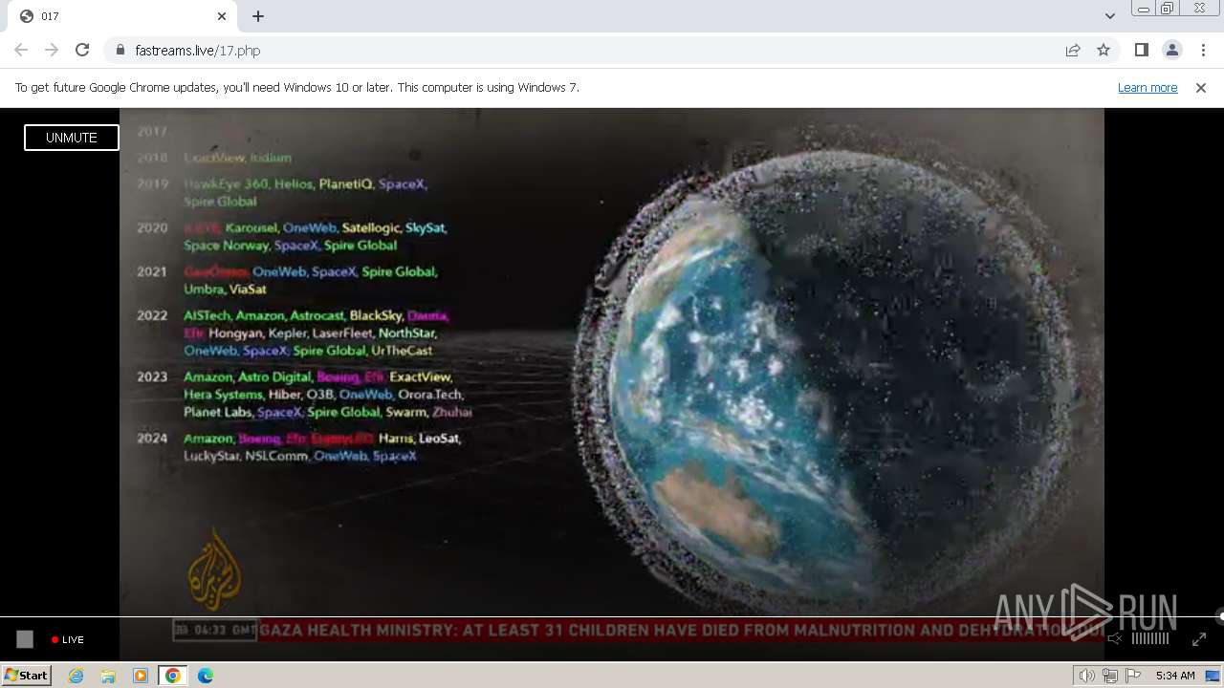
Task: Switch to the Chrome taskbar icon
Action: pyautogui.click(x=173, y=676)
